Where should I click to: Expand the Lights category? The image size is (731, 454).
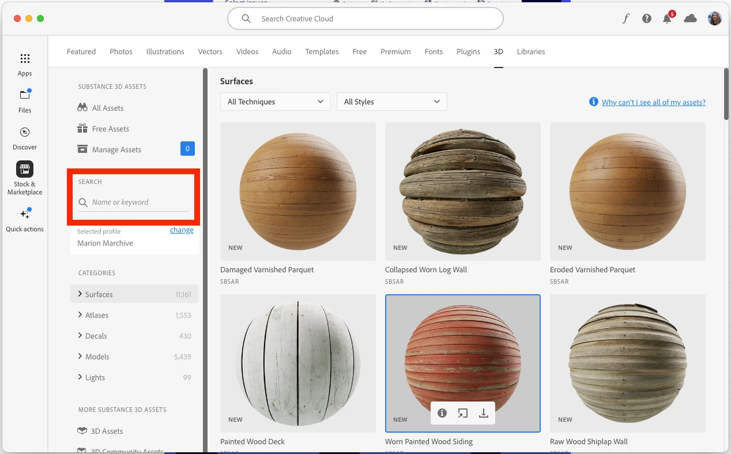tap(80, 377)
